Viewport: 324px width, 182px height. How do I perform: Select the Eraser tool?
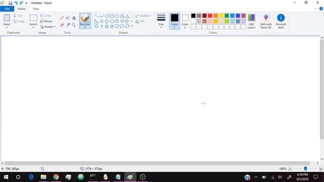pyautogui.click(x=62, y=25)
